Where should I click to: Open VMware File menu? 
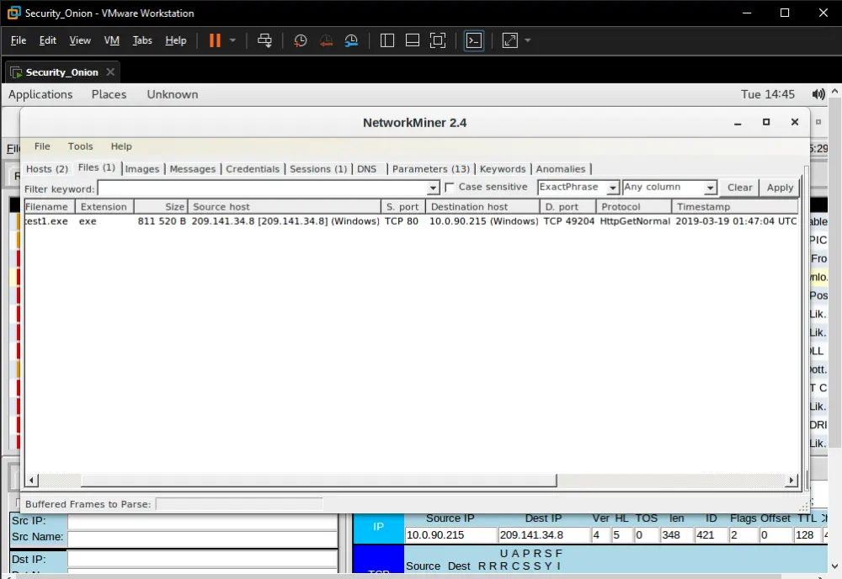pos(19,40)
